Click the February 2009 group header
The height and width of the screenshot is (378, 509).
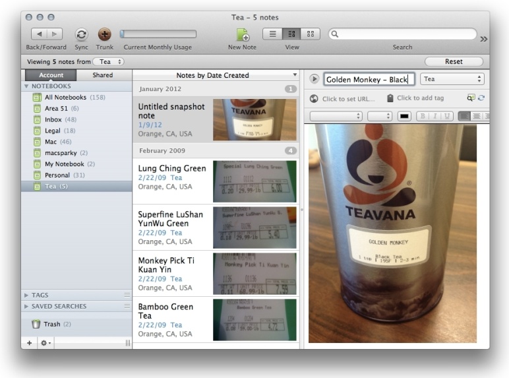pyautogui.click(x=216, y=150)
